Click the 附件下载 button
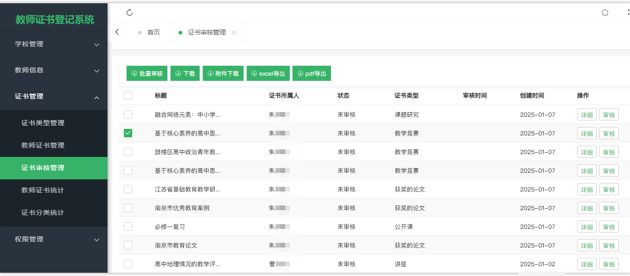 click(223, 73)
